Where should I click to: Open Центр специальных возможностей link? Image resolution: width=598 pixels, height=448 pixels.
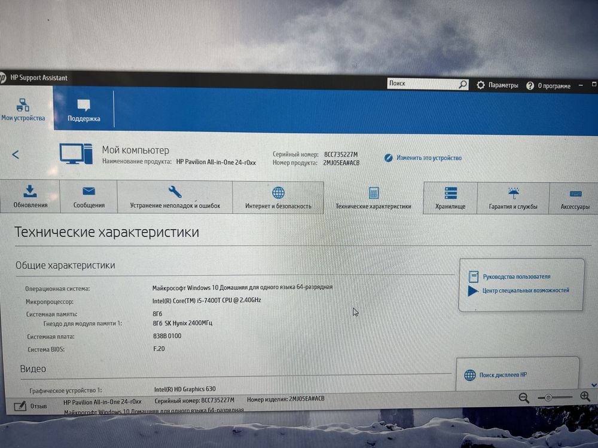click(x=526, y=290)
